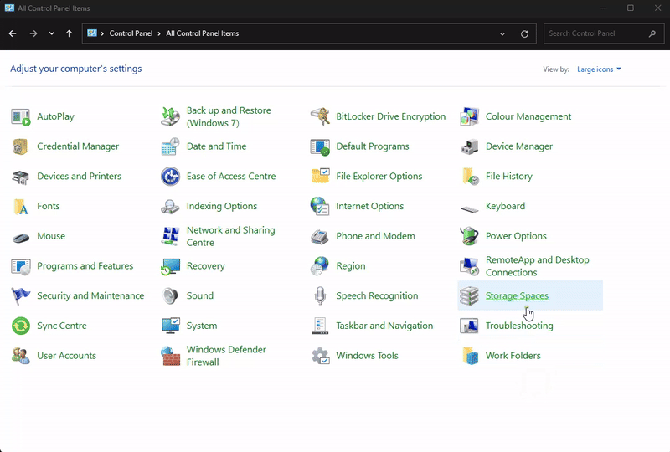Expand the address bar history dropdown
Viewport: 670px width, 452px height.
click(x=502, y=33)
